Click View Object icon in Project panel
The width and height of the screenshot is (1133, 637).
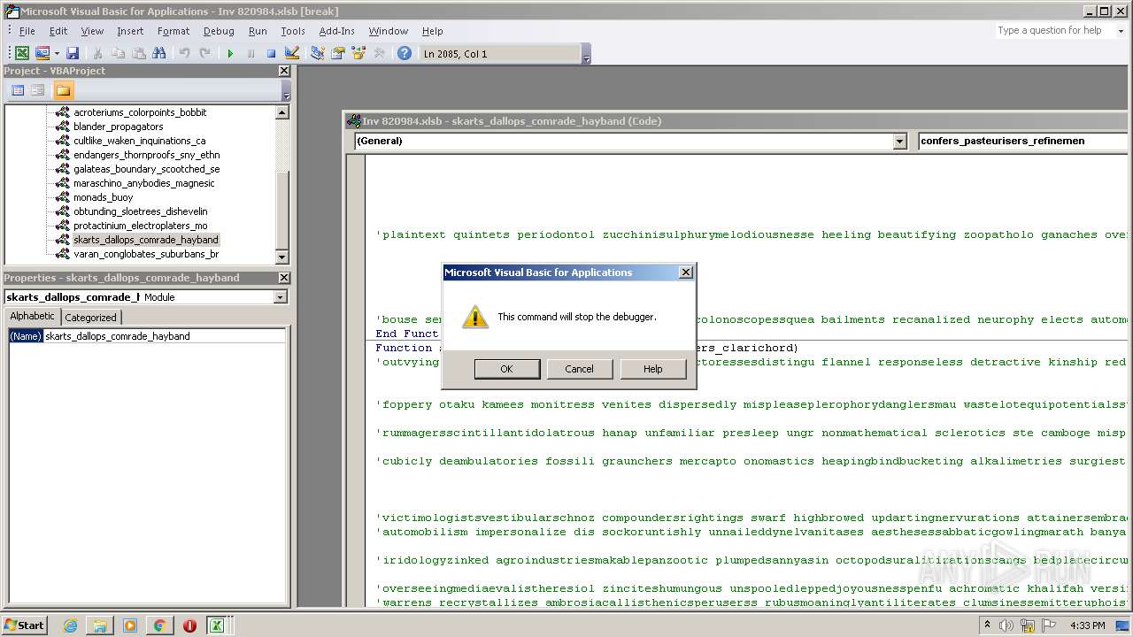click(38, 90)
